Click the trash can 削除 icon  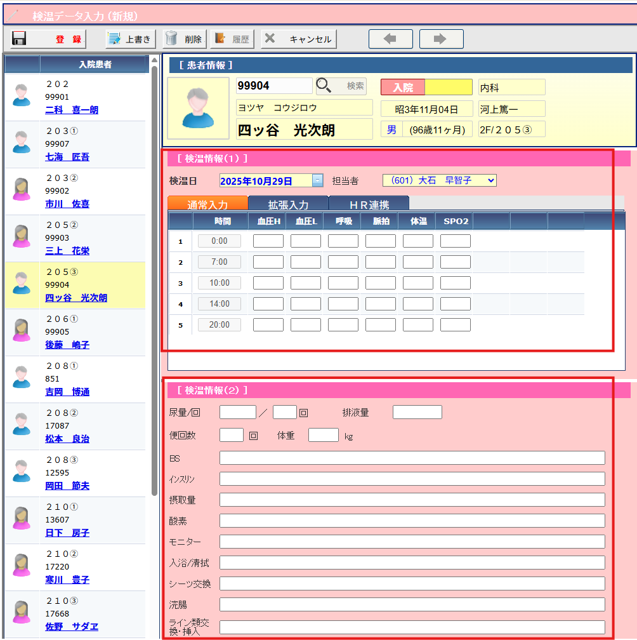171,39
